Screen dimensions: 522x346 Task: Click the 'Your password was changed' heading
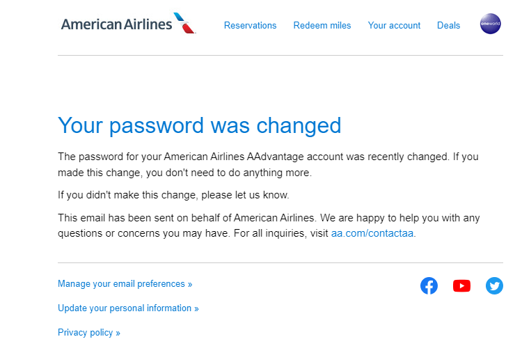click(x=199, y=125)
